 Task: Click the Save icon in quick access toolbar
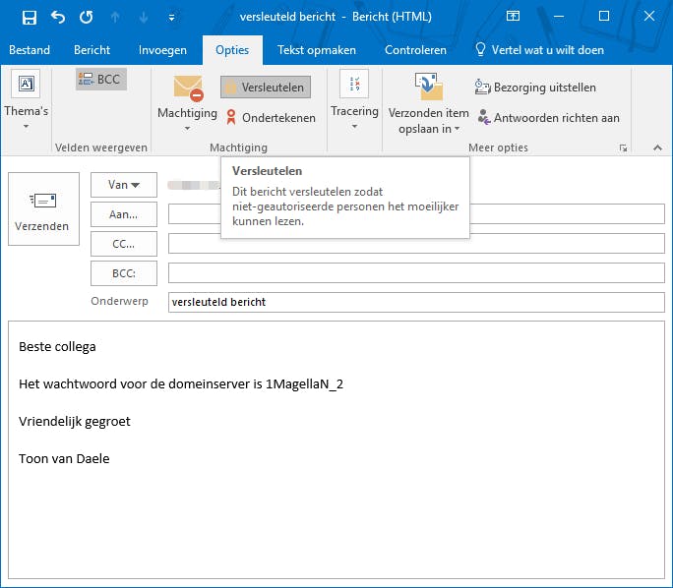(30, 17)
